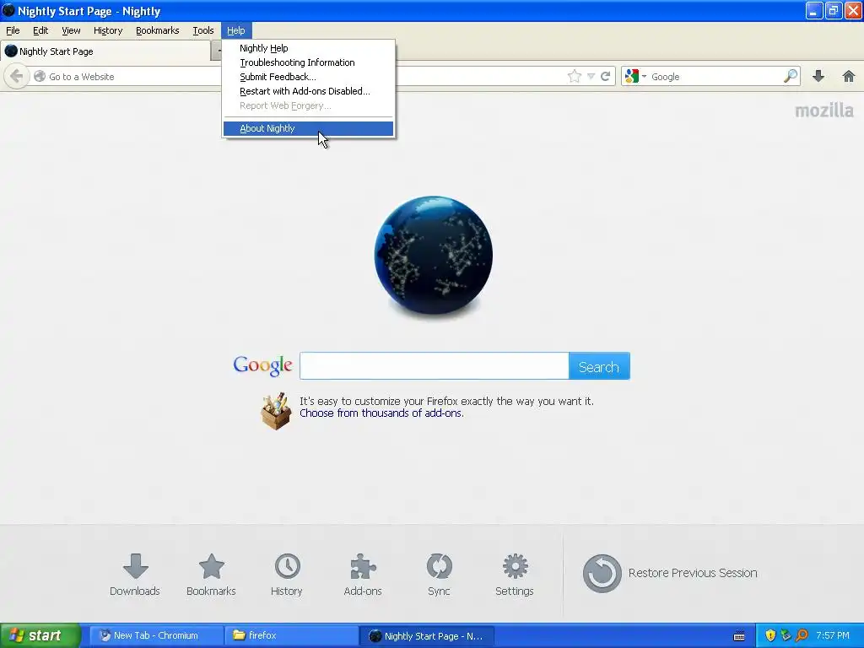Choose Restart with Add-ons Disabled
This screenshot has width=864, height=648.
pos(308,91)
